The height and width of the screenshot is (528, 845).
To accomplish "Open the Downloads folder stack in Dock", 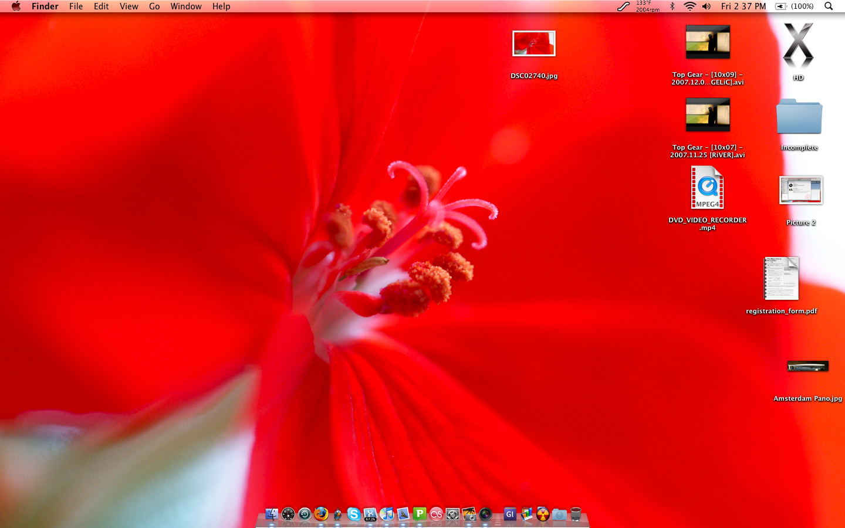I will (559, 515).
